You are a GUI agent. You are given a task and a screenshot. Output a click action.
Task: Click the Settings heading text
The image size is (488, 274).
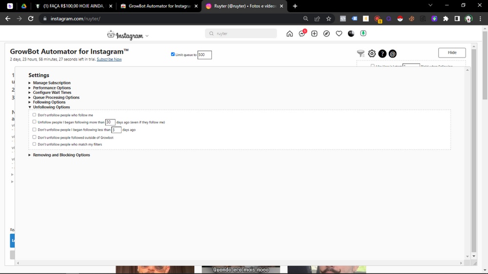pos(39,75)
